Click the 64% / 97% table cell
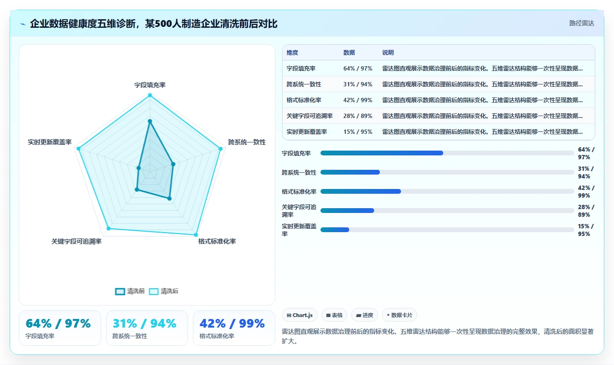This screenshot has width=614, height=365. [x=358, y=68]
